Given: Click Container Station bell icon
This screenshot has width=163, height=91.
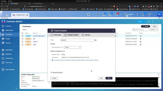Looking at the screenshot, I should (153, 21).
